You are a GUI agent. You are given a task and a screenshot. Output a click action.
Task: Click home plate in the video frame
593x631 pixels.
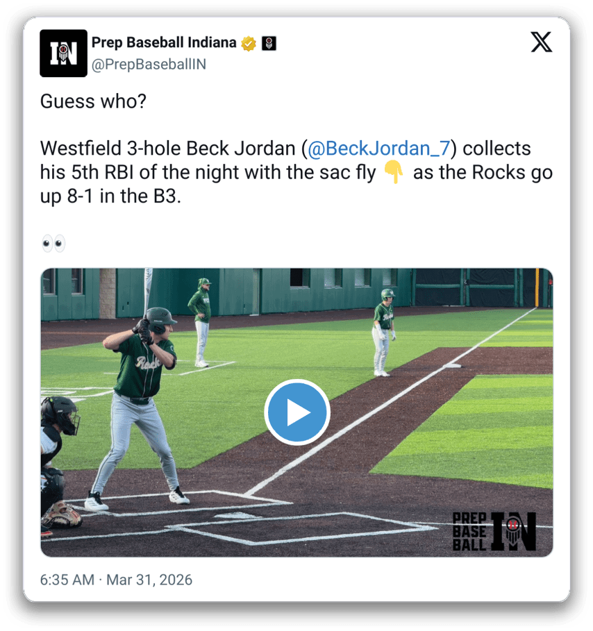pyautogui.click(x=235, y=516)
